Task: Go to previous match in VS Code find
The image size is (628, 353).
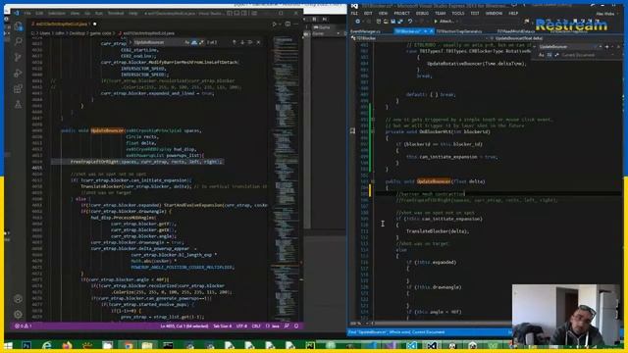Action: [234, 42]
